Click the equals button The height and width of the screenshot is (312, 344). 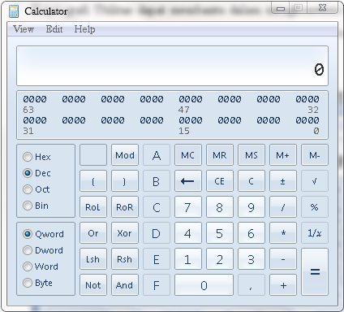click(315, 271)
